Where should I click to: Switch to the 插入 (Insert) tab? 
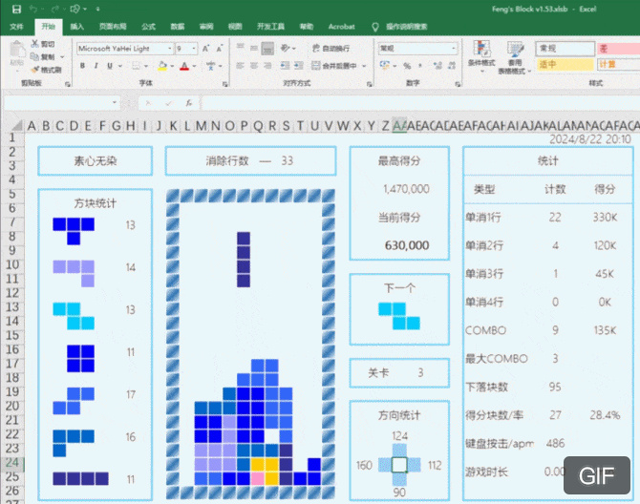[76, 27]
